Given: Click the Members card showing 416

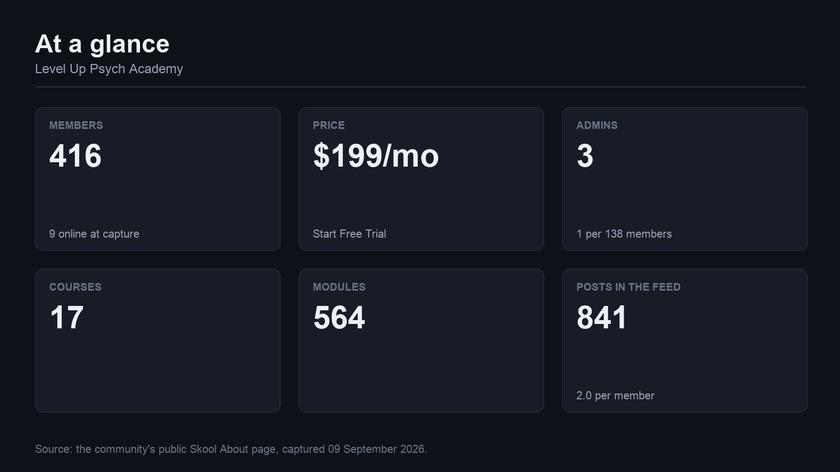Looking at the screenshot, I should [x=157, y=179].
